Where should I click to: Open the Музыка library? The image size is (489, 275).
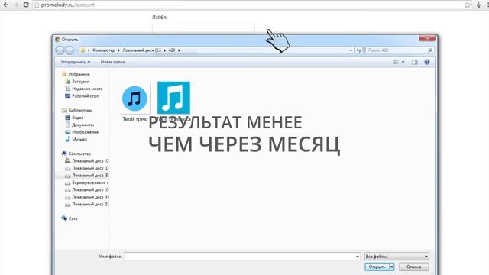[79, 139]
